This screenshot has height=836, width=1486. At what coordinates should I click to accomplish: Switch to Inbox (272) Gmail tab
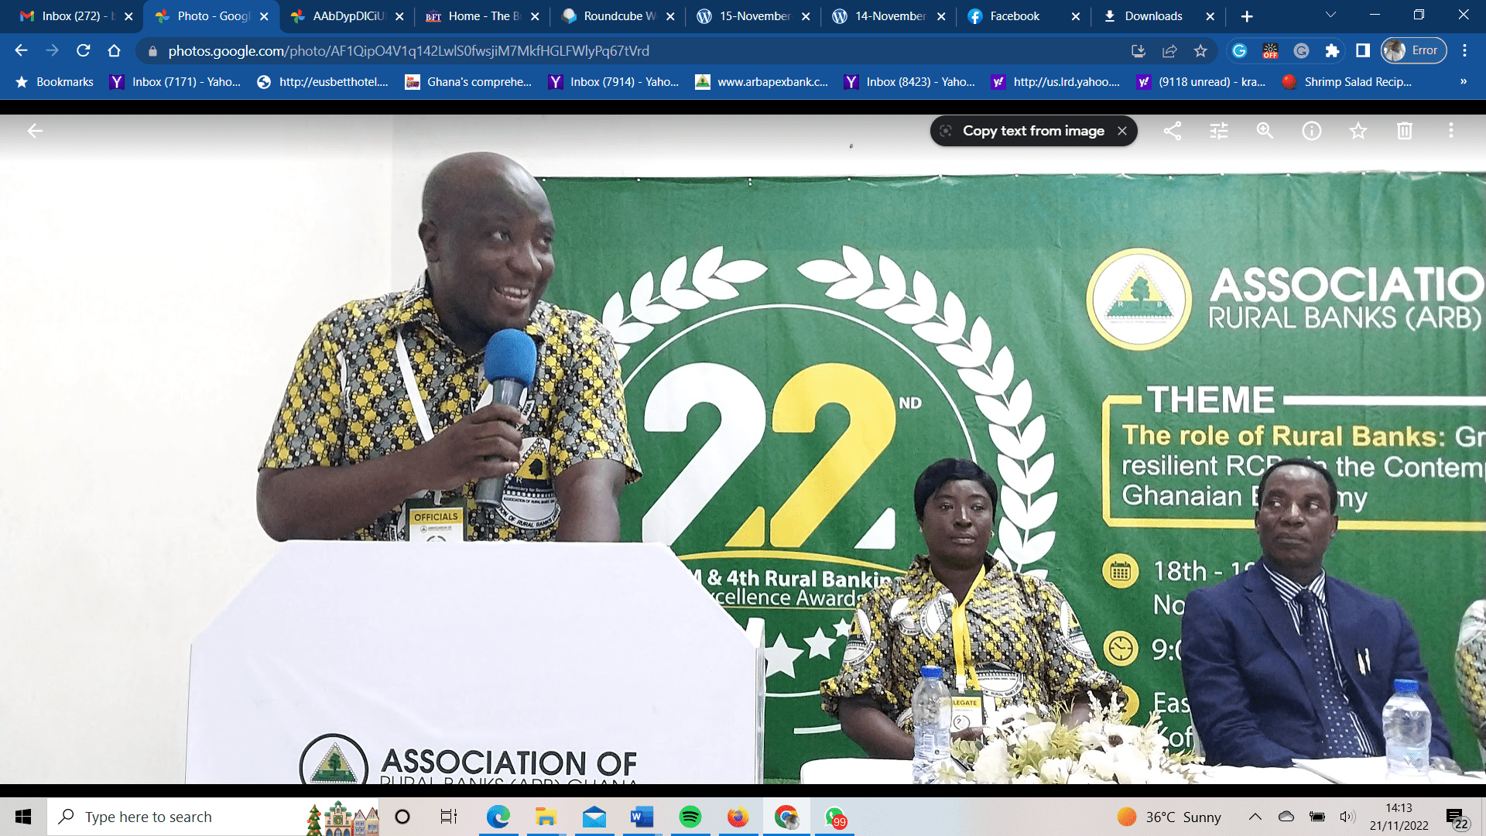76,16
